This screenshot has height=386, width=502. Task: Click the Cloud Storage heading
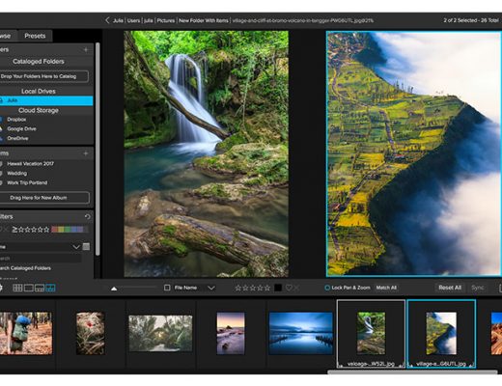[x=39, y=110]
